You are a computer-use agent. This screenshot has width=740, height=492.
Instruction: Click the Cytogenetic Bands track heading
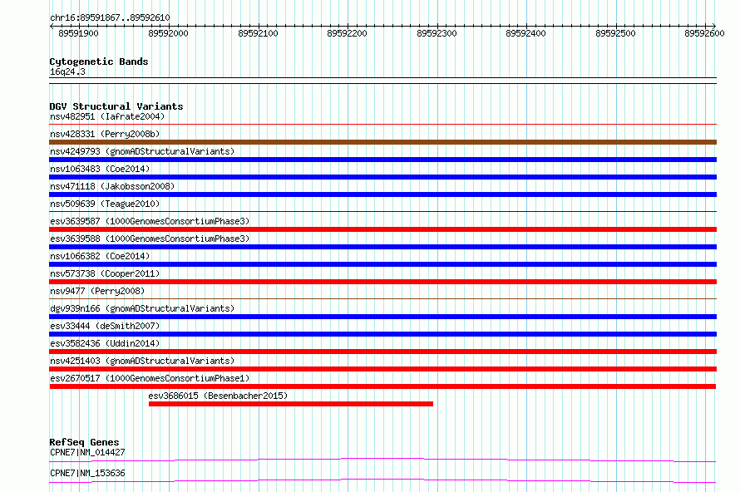pos(99,61)
